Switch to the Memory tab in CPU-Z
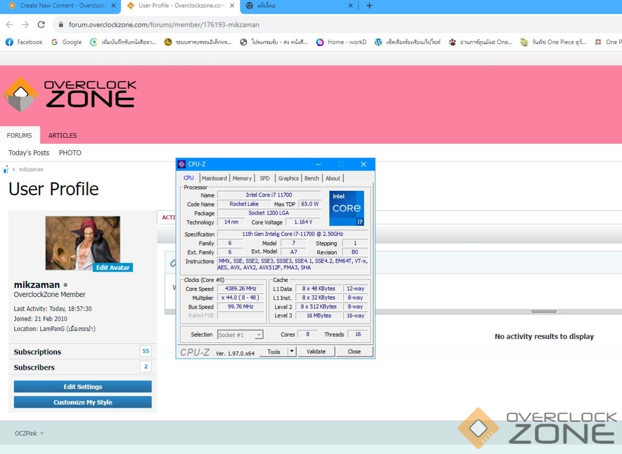This screenshot has height=454, width=622. point(242,178)
